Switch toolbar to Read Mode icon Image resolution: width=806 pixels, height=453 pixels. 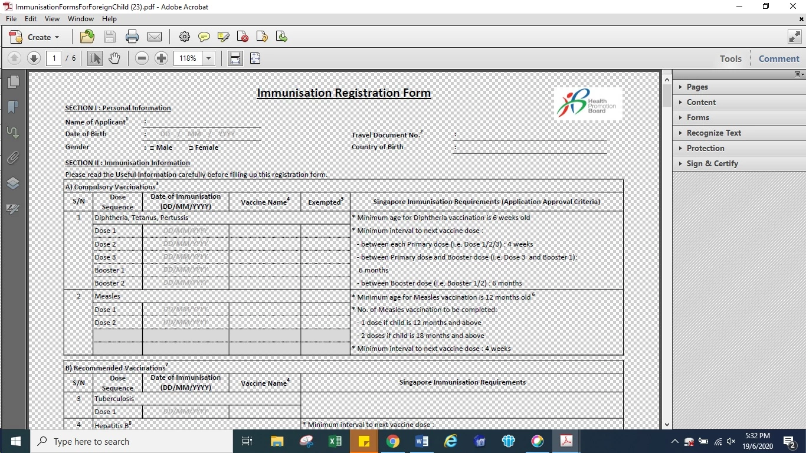point(795,37)
